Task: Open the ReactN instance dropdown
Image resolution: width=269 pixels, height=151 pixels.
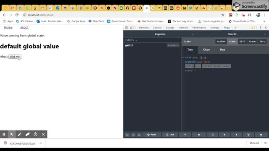Action: (x=265, y=34)
